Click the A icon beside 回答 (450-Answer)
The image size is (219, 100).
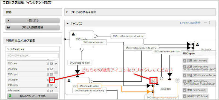184,61
